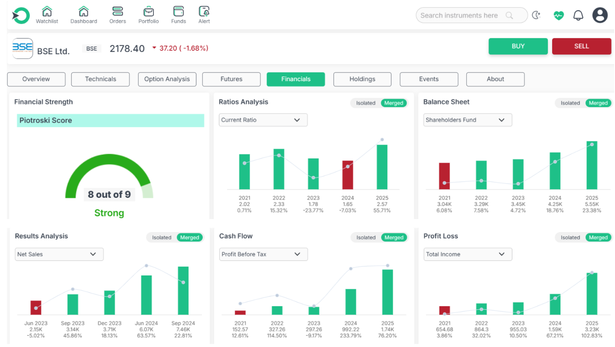The width and height of the screenshot is (615, 347).
Task: Expand the Net Sales dropdown
Action: pyautogui.click(x=59, y=254)
